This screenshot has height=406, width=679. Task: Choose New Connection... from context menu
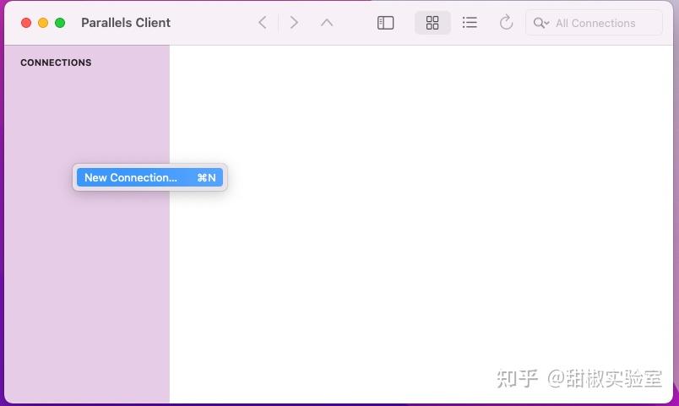coord(149,177)
